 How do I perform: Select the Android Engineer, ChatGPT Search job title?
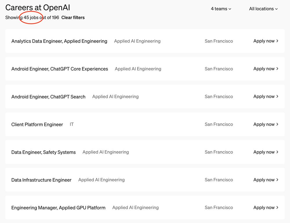(48, 97)
